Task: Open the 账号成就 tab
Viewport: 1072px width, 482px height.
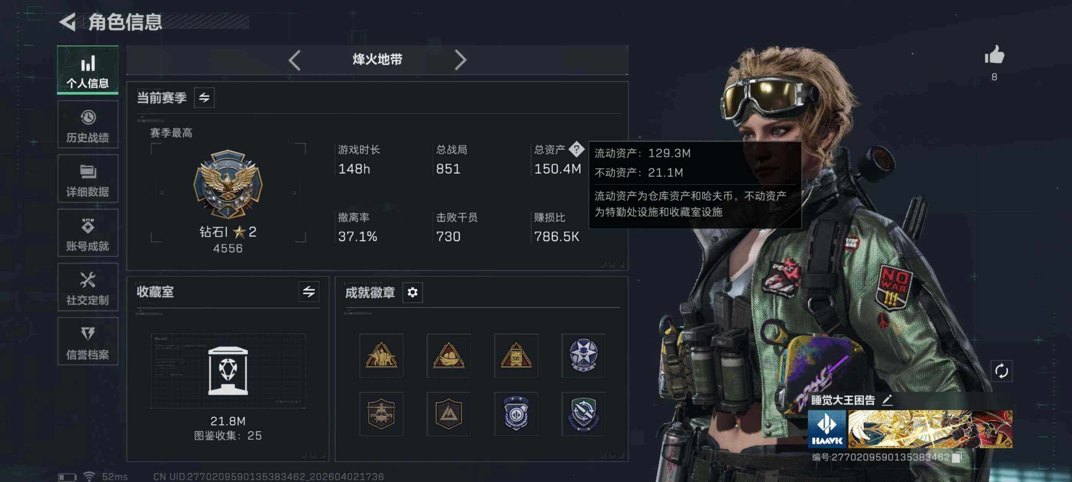Action: click(88, 233)
